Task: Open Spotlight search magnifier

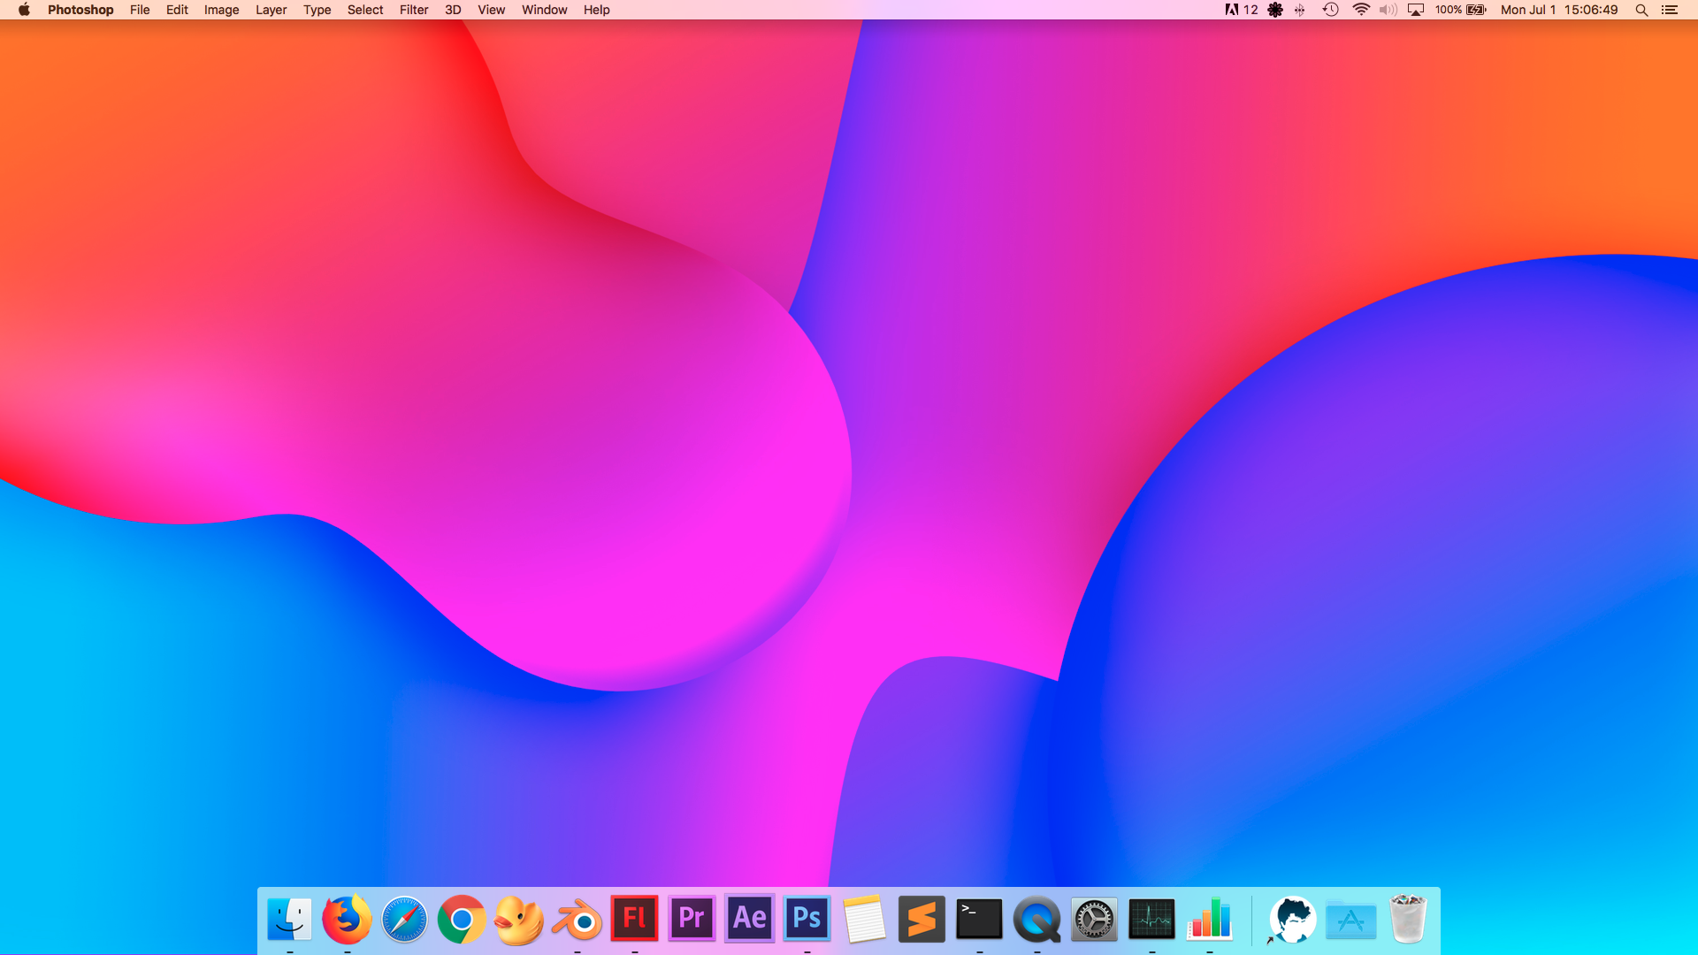Action: coord(1641,10)
